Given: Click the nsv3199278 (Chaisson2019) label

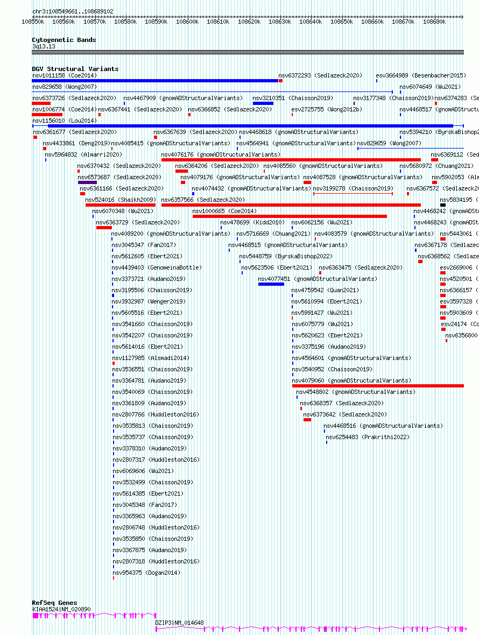Looking at the screenshot, I should pyautogui.click(x=353, y=189).
